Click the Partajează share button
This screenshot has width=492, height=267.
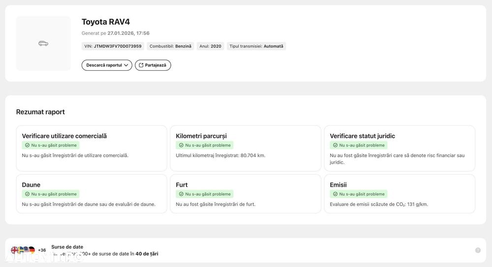[153, 65]
